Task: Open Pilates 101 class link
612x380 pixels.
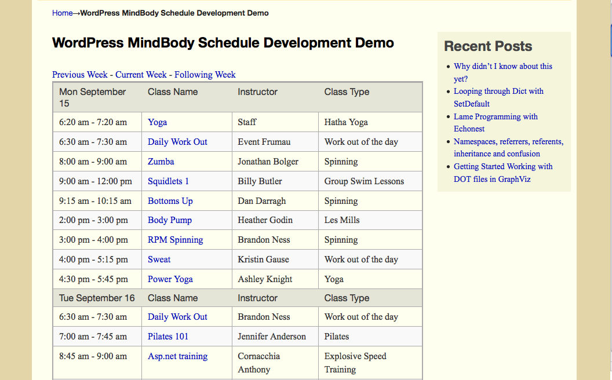Action: coord(167,337)
